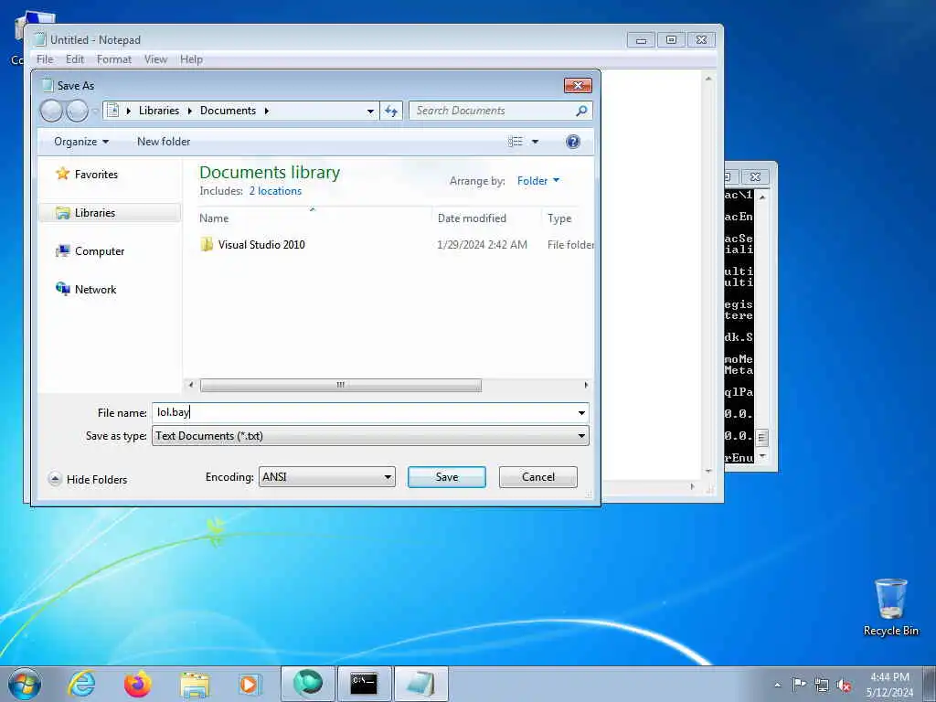Click the New folder button

(x=164, y=142)
